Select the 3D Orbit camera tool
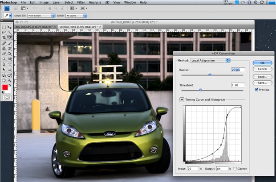 click(9, 75)
